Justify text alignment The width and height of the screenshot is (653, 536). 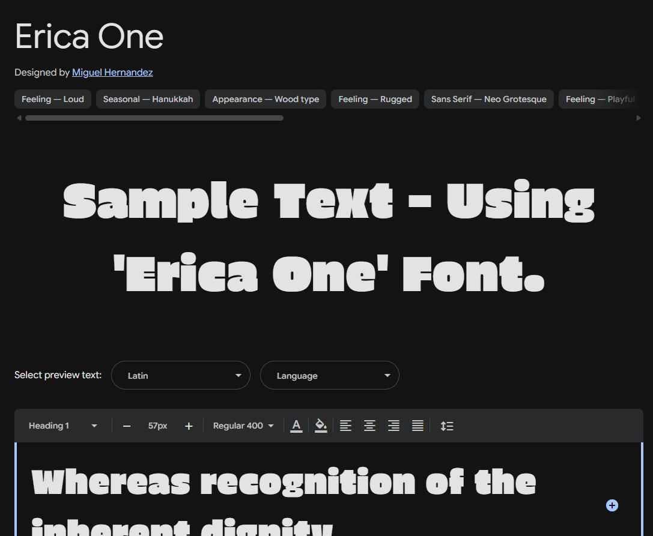click(418, 426)
